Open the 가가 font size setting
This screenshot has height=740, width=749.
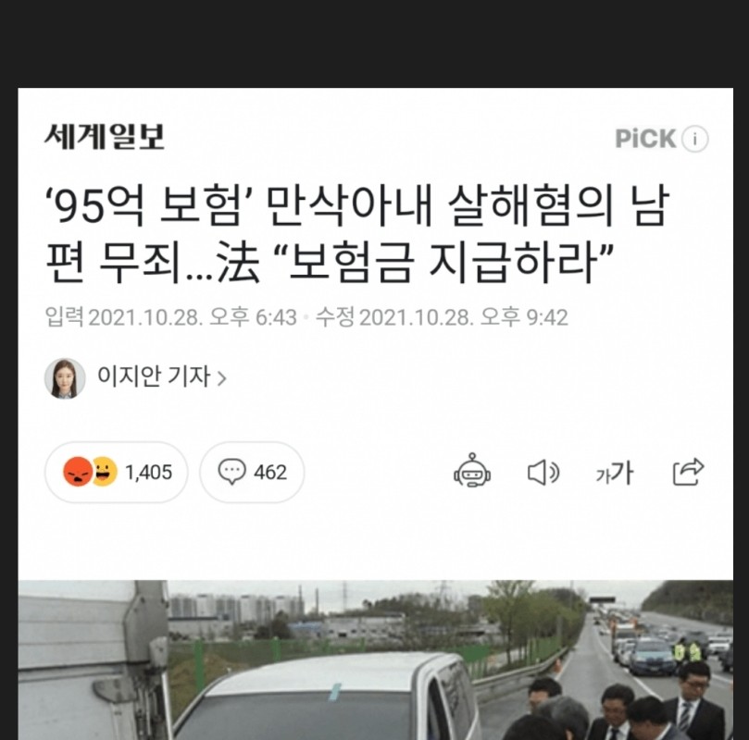(x=615, y=473)
